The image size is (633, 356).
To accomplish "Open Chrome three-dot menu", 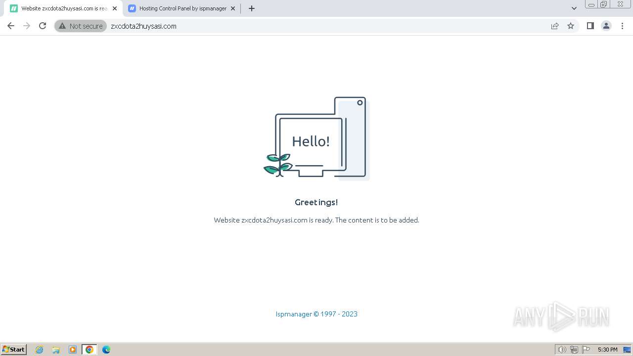I will [x=623, y=26].
